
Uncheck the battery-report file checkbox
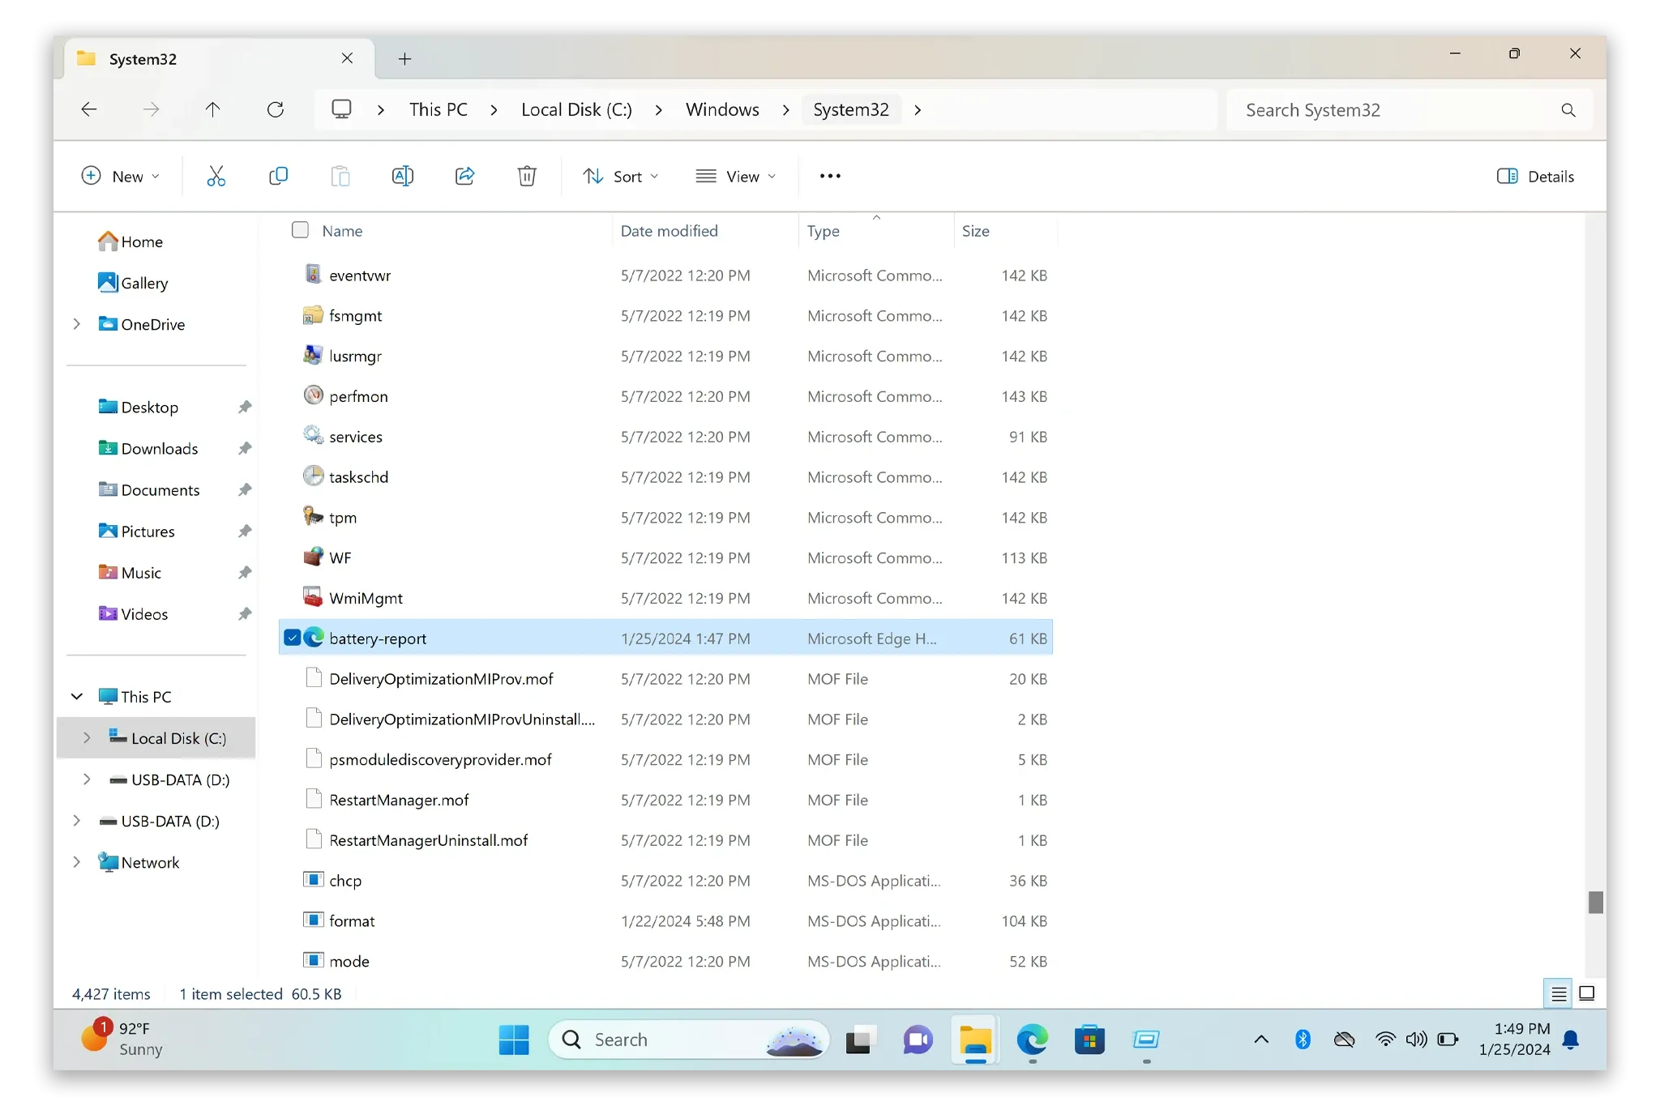pos(292,638)
